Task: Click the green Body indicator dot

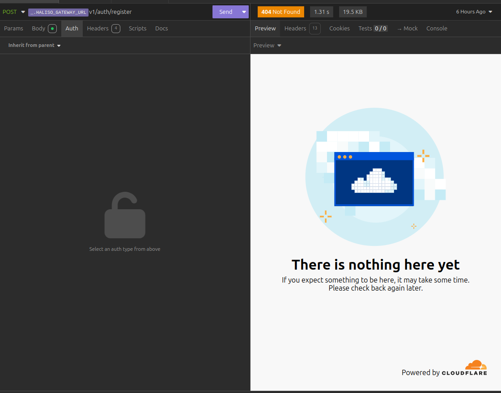Action: 52,29
